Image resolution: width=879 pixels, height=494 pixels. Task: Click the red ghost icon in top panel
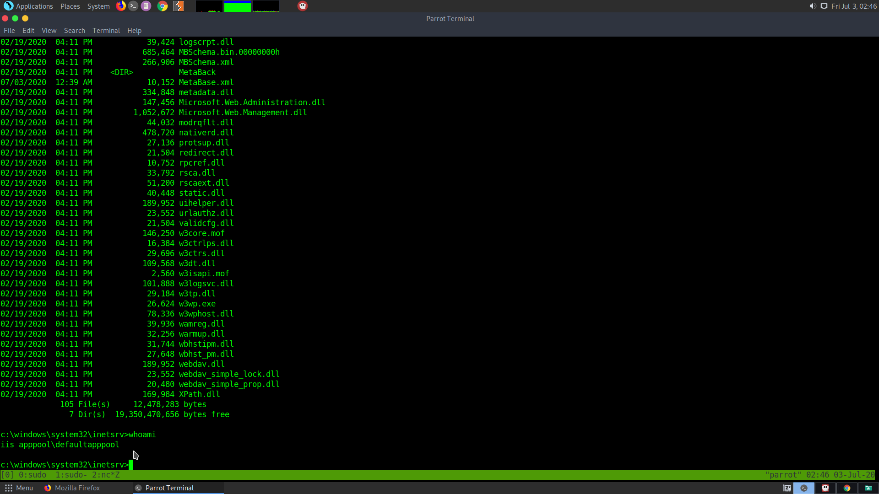(x=303, y=6)
